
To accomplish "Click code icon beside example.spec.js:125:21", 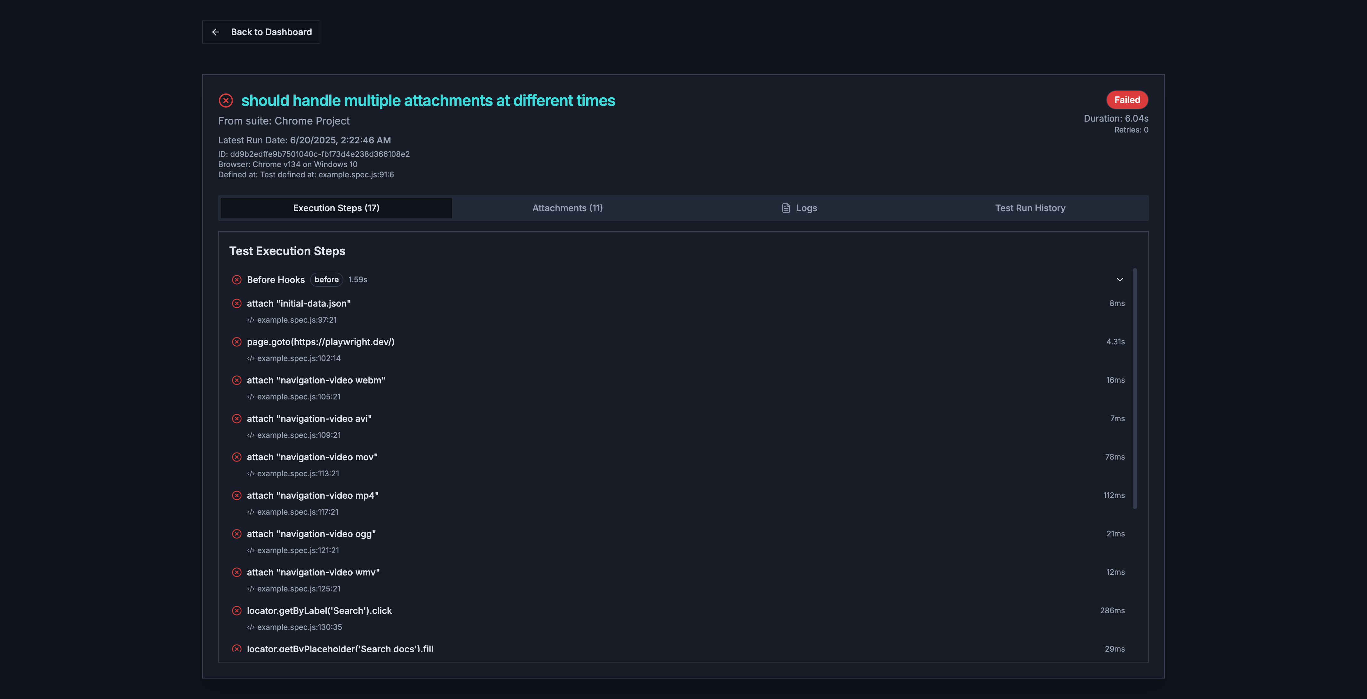I will click(x=251, y=589).
